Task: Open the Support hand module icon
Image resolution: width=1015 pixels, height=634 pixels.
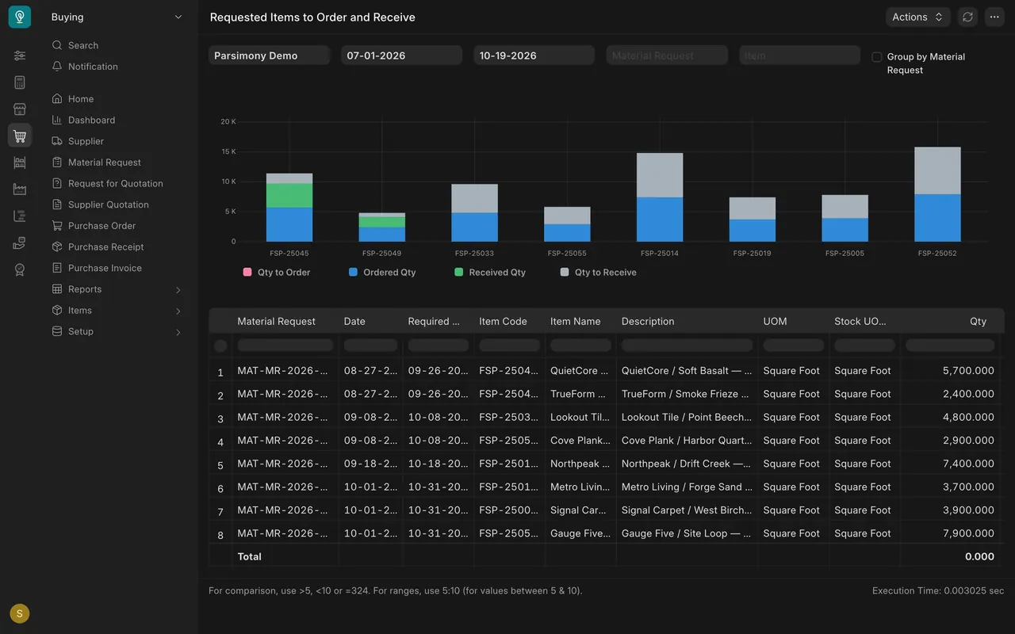Action: (20, 243)
